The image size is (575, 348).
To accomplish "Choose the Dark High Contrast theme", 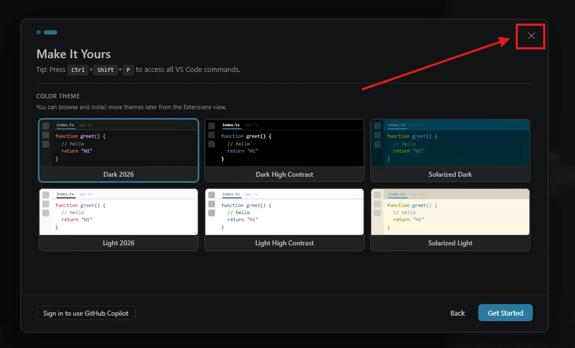I will pos(284,150).
